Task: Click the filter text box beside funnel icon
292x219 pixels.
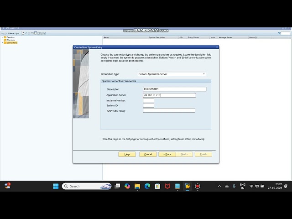Action: tap(286, 33)
